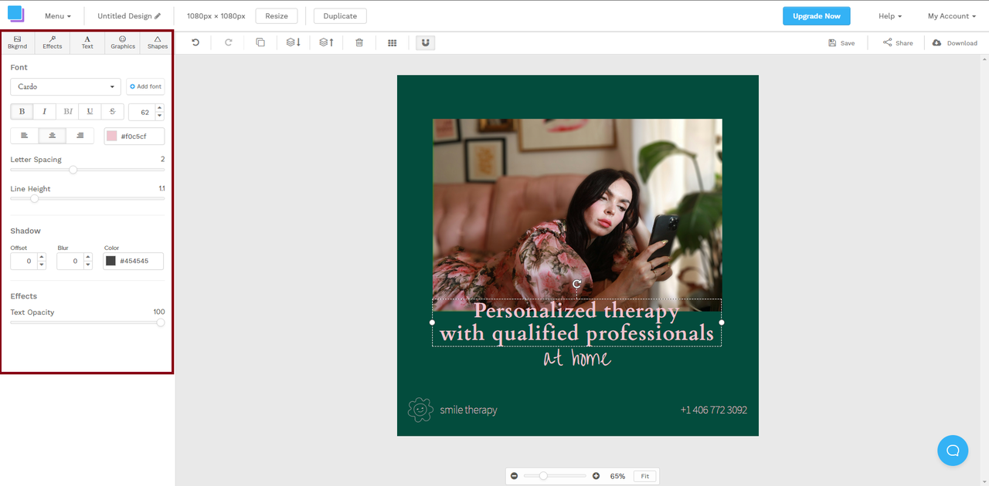This screenshot has height=486, width=989.
Task: Click the Line Height slider handle
Action: coord(35,198)
